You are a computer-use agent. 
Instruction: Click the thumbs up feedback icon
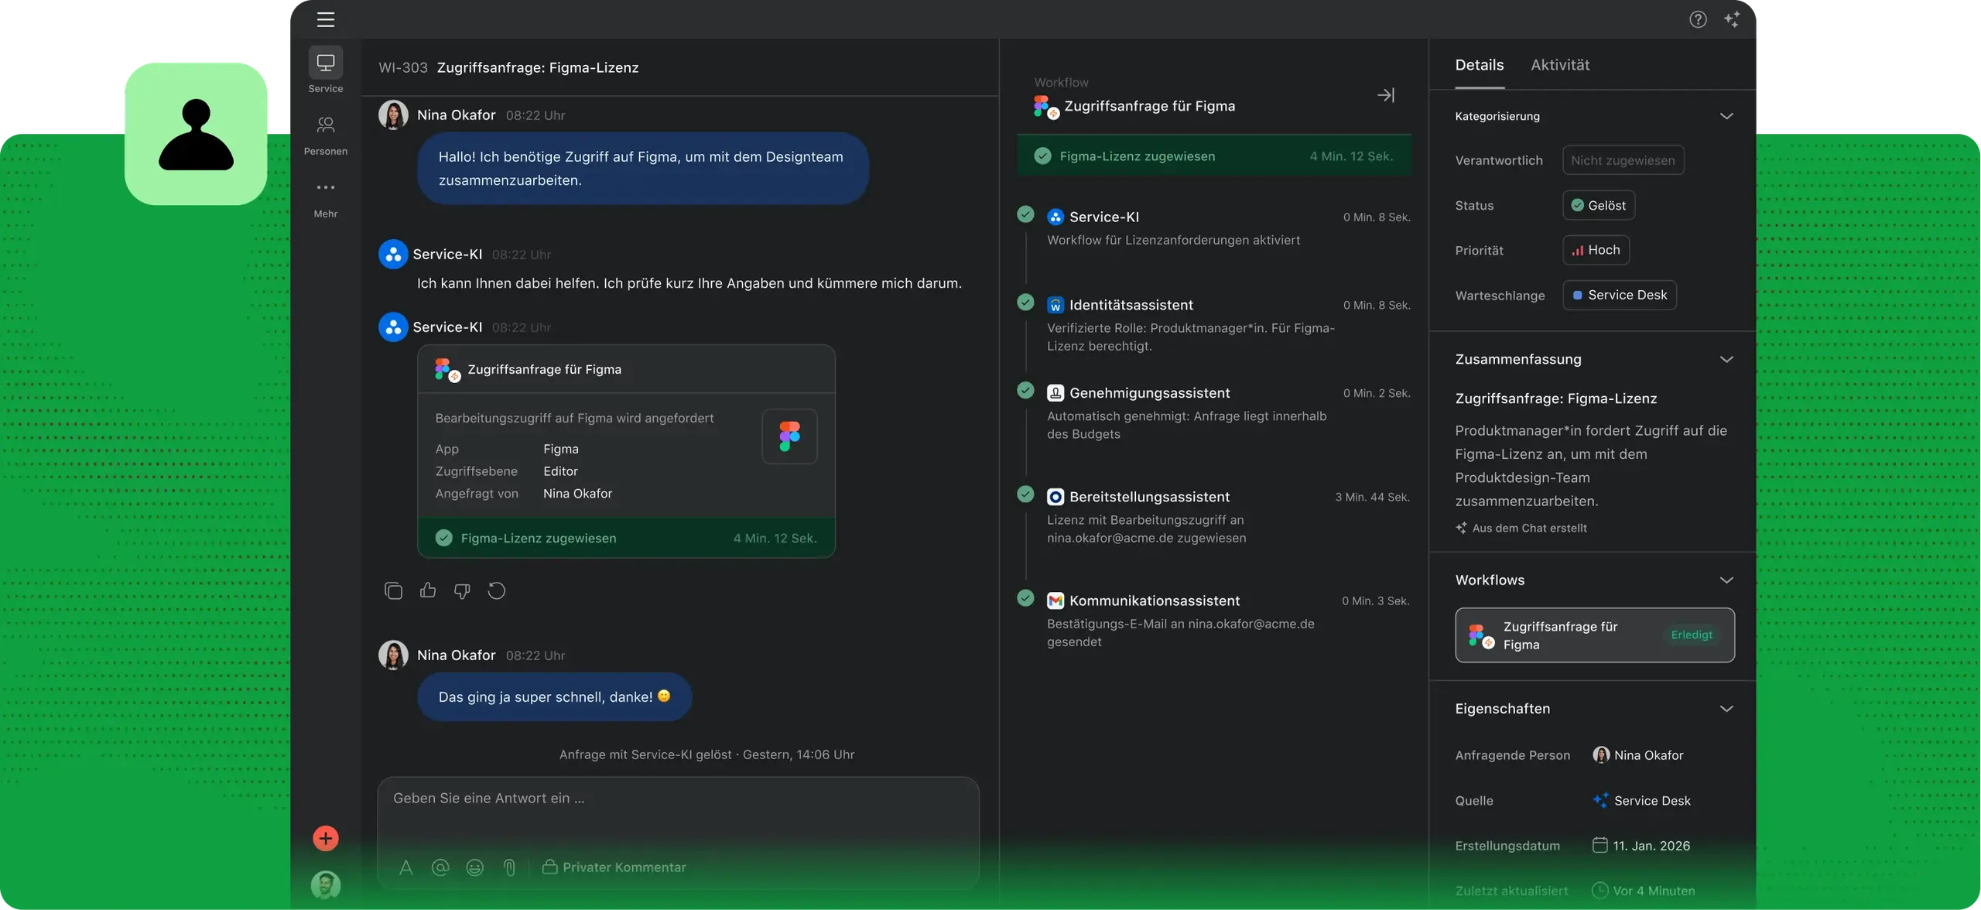click(x=428, y=591)
